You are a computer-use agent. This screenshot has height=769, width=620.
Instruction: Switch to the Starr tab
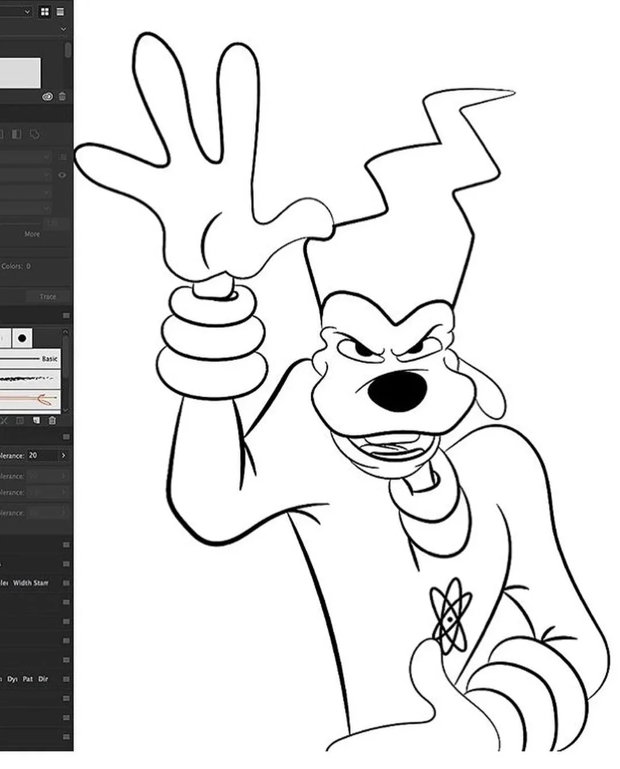point(41,583)
